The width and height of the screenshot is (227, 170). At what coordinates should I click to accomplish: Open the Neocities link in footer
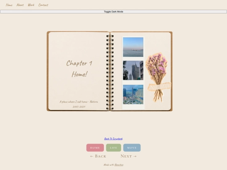(119, 165)
